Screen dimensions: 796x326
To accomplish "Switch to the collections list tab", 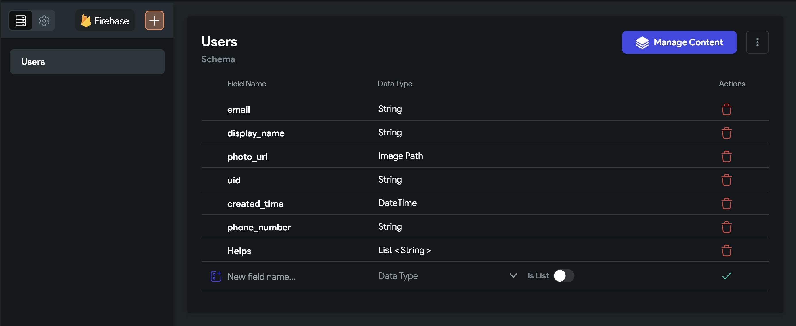I will tap(21, 21).
